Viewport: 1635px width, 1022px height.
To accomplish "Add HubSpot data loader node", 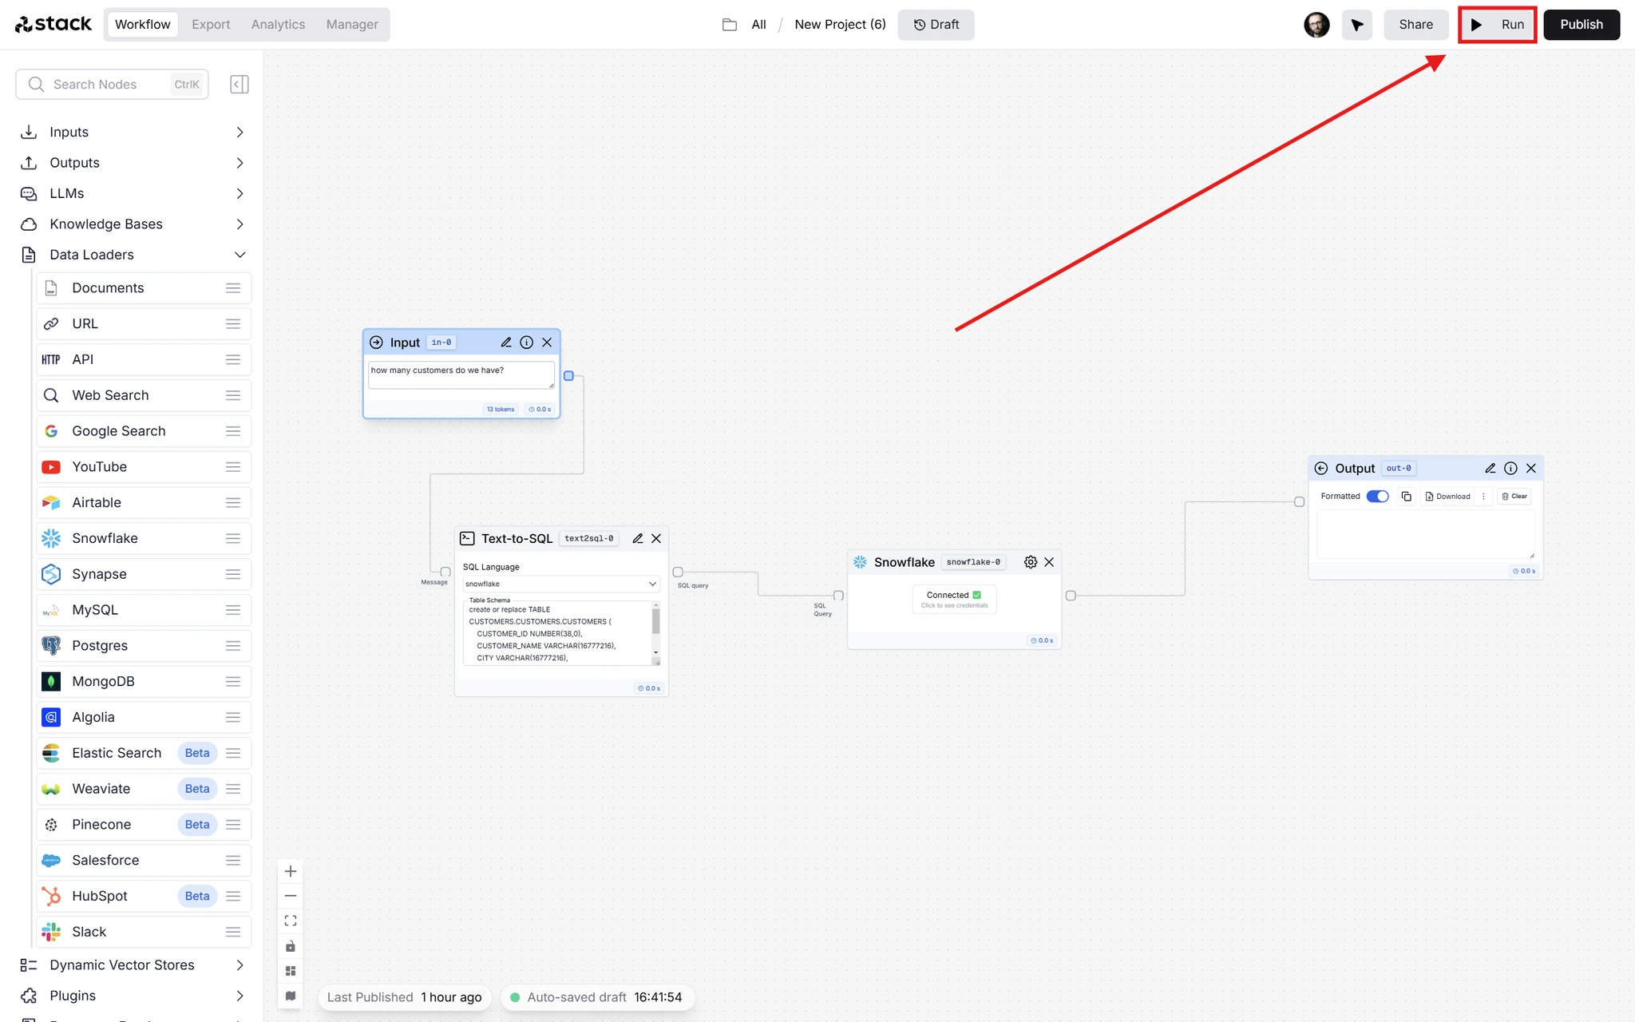I will (144, 896).
